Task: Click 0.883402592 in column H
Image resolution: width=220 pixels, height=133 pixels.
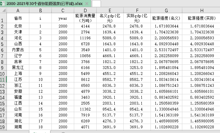Action: point(202,97)
